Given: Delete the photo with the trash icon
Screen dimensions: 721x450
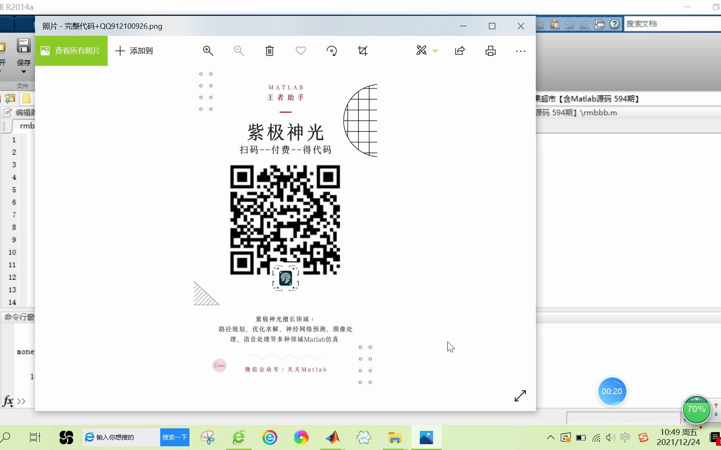Looking at the screenshot, I should point(270,51).
